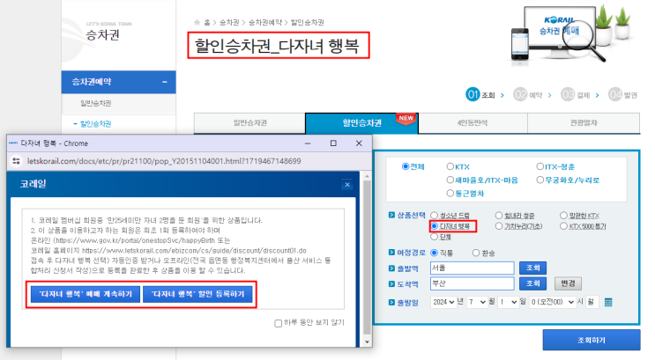Click '다자녀 행복' 예매 계속하기 button
Image resolution: width=655 pixels, height=360 pixels.
click(86, 294)
